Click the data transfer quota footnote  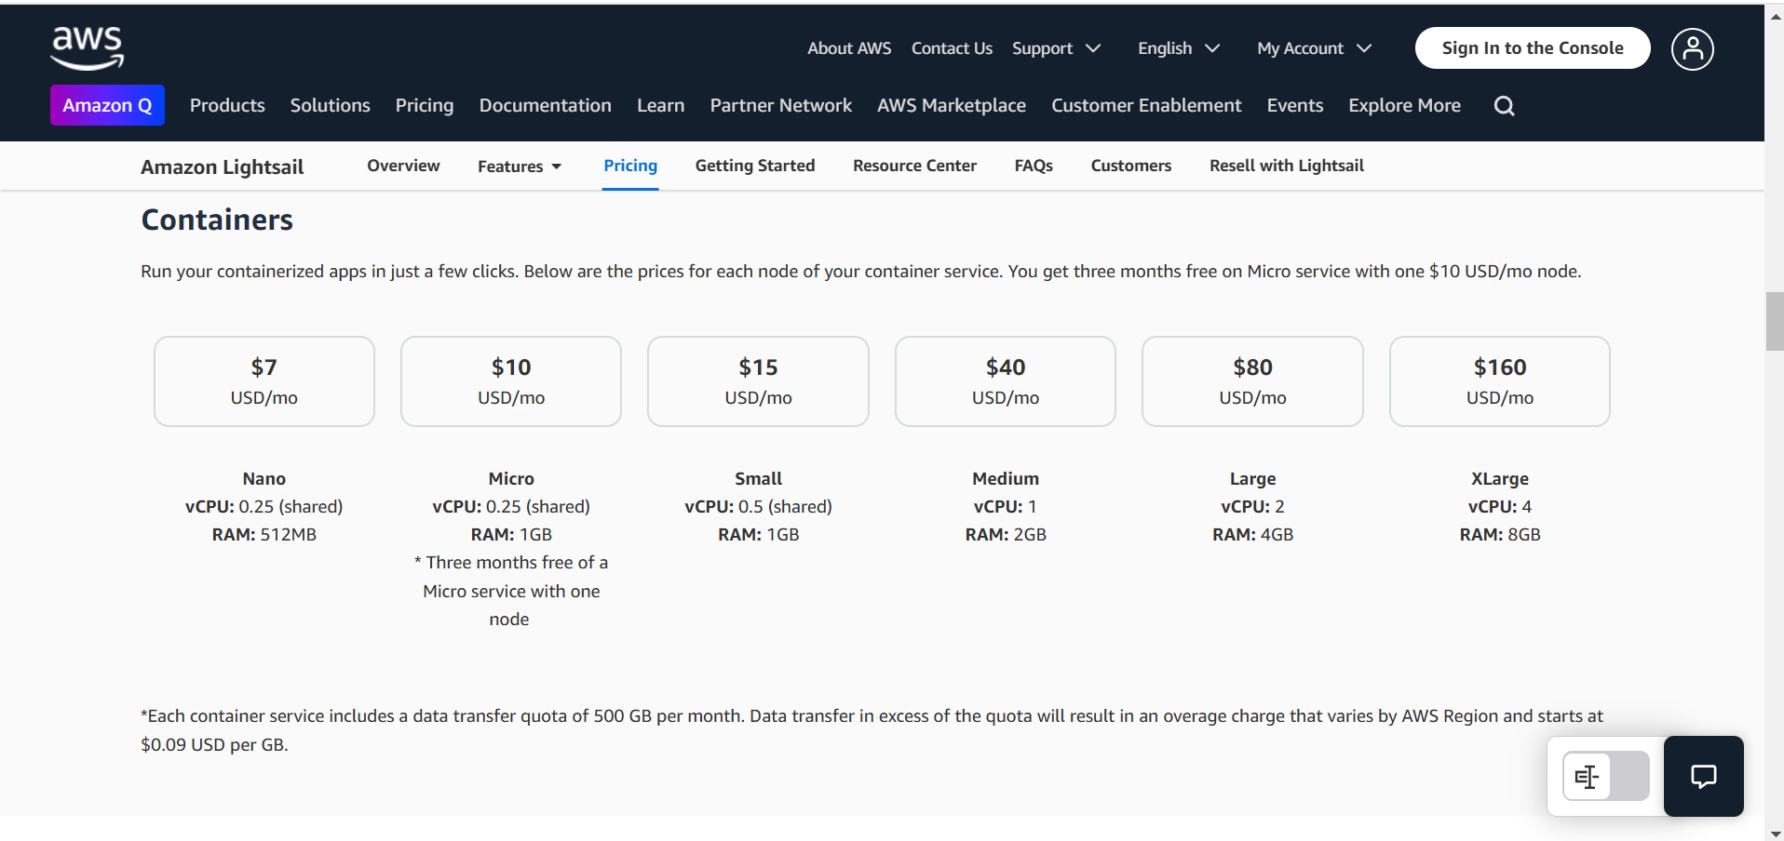tap(872, 730)
